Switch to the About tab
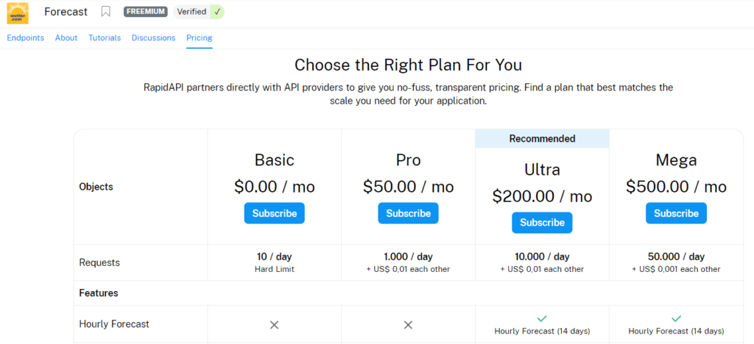The height and width of the screenshot is (344, 754). [66, 38]
